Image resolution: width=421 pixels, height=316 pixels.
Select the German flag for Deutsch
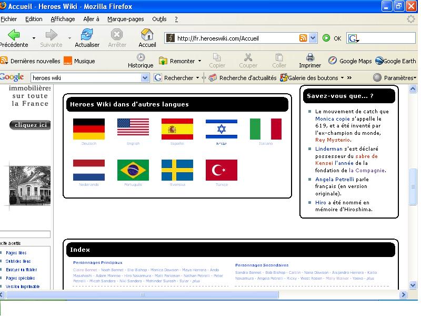coord(89,129)
